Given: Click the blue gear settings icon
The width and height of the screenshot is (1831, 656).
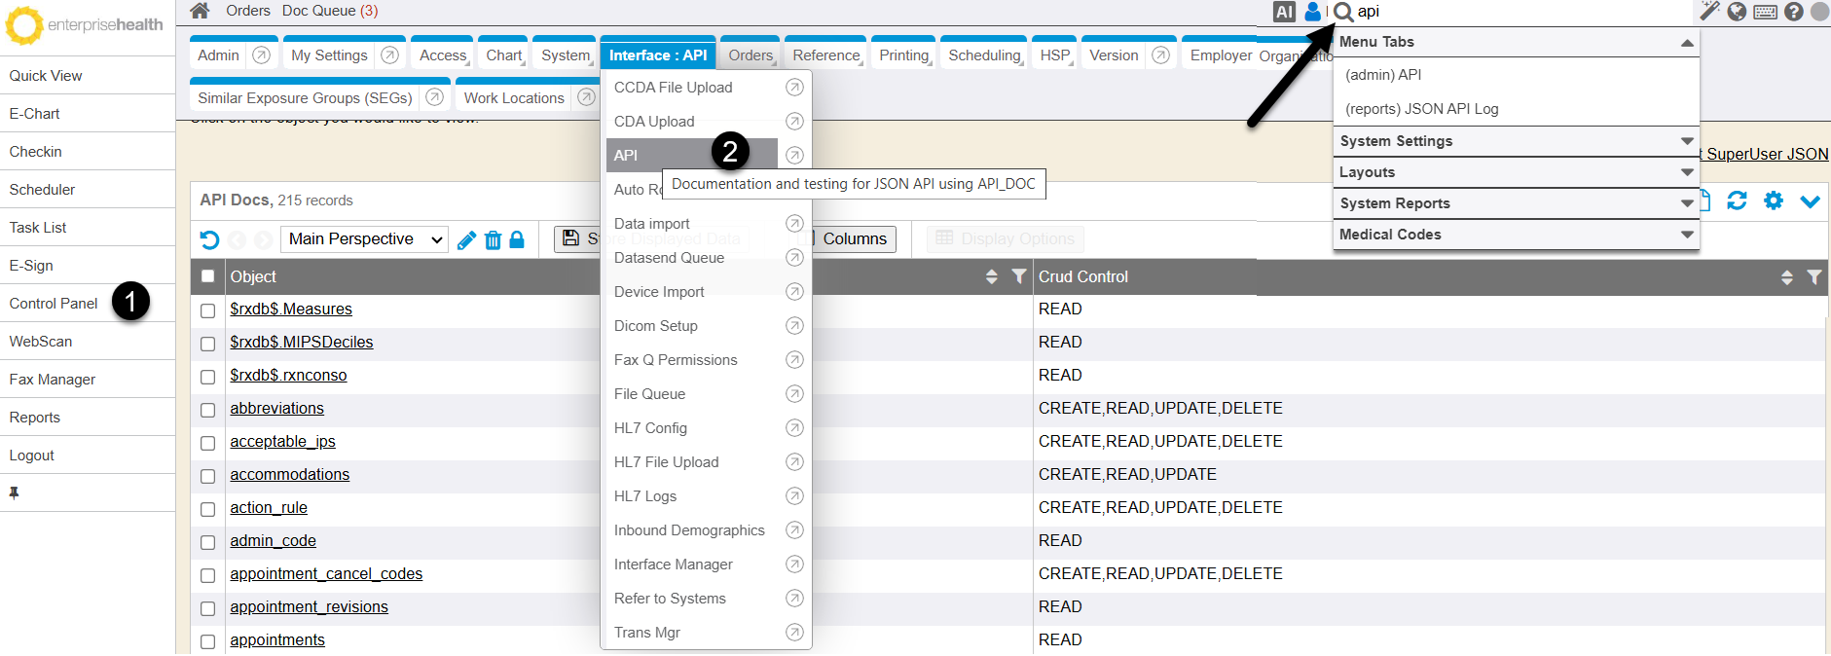Looking at the screenshot, I should [x=1774, y=200].
